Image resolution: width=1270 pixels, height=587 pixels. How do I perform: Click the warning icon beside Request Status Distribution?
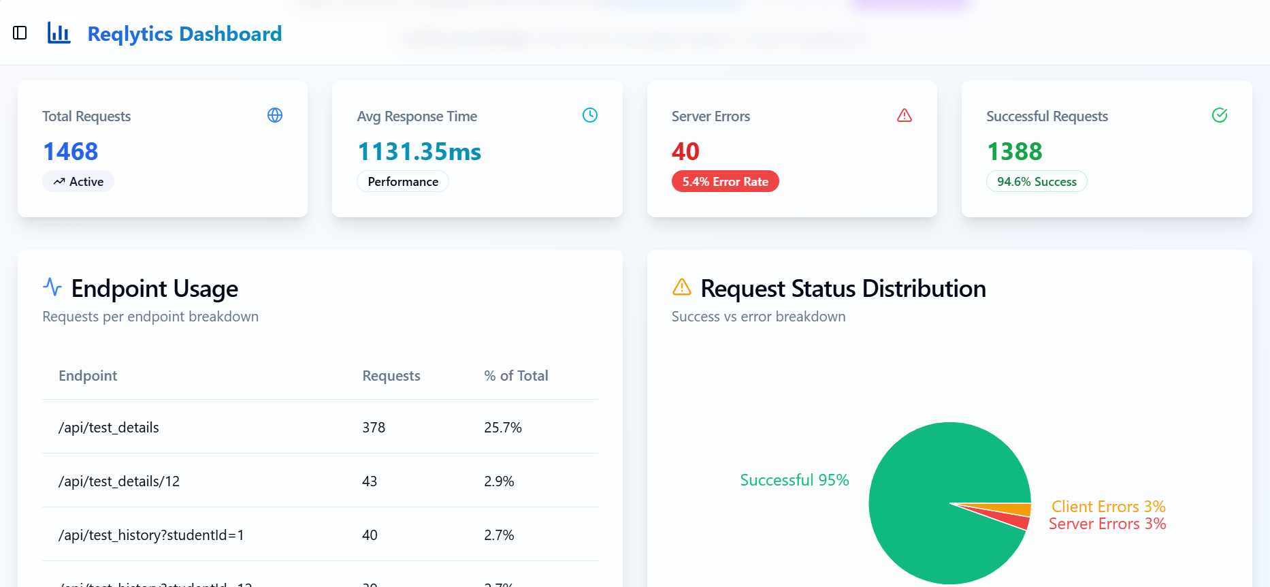(681, 287)
